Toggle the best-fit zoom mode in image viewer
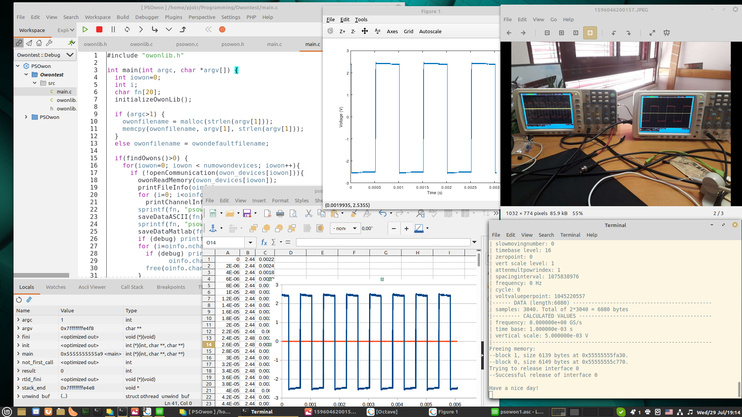The image size is (742, 417). tap(590, 33)
